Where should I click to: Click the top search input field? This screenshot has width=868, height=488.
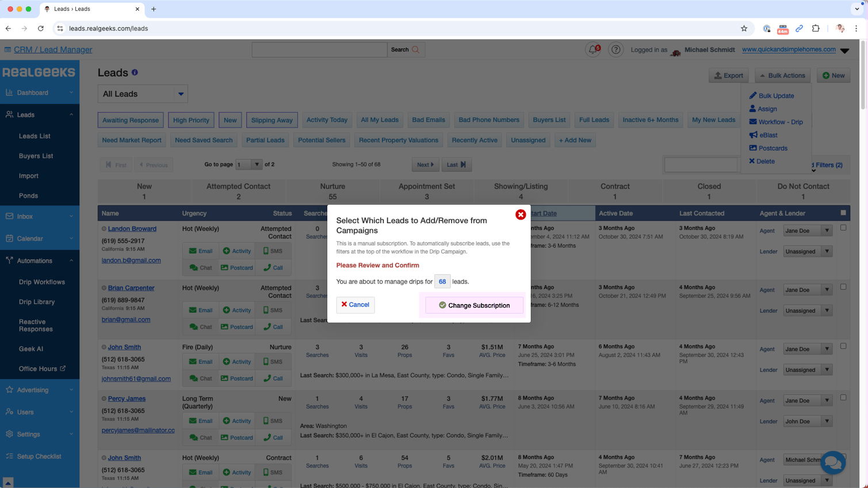(x=319, y=50)
